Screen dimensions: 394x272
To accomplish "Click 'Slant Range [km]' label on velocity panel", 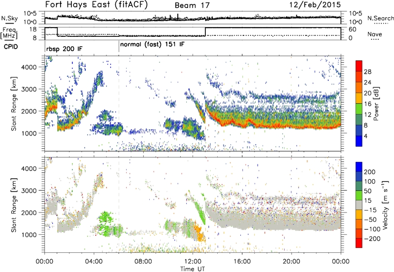I will (x=14, y=205).
